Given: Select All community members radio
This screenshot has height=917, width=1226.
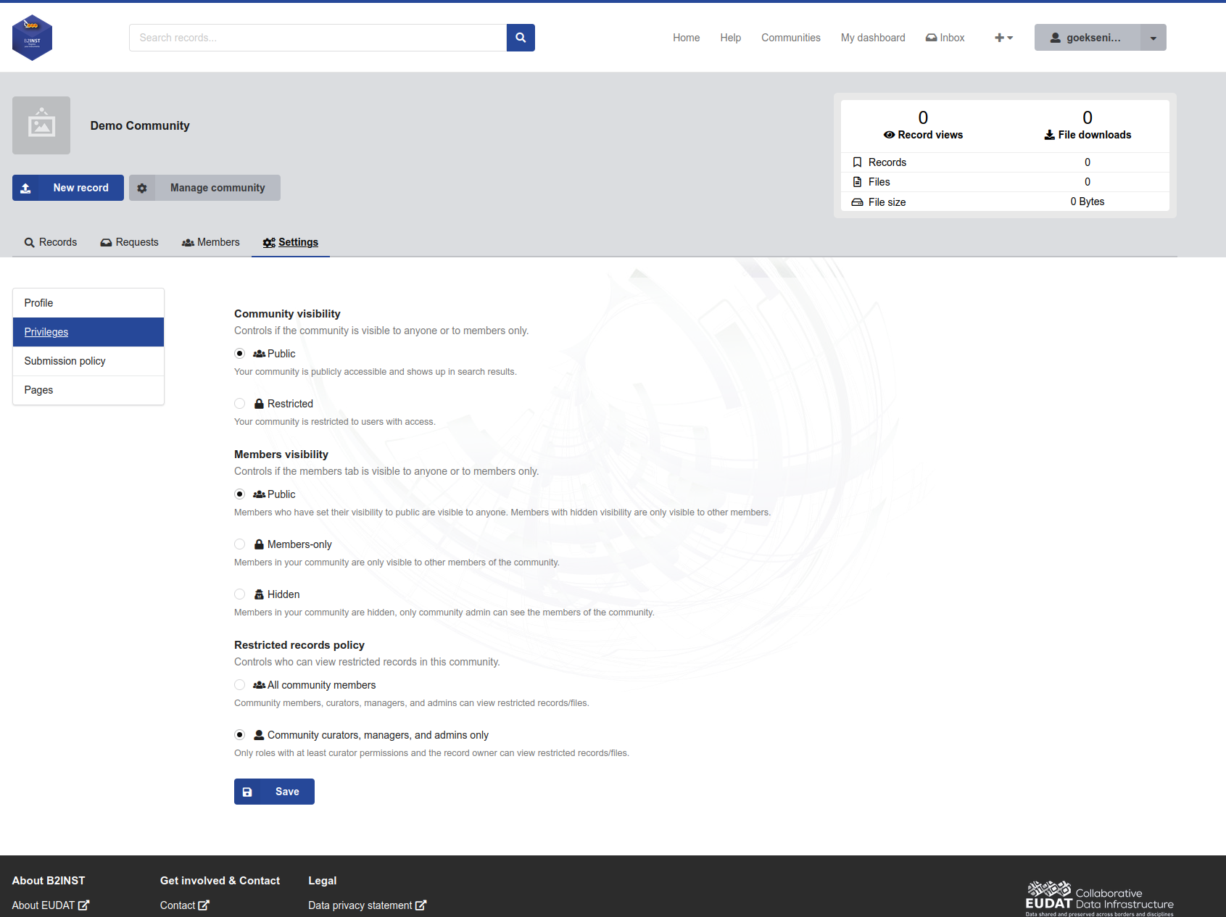Looking at the screenshot, I should 240,685.
